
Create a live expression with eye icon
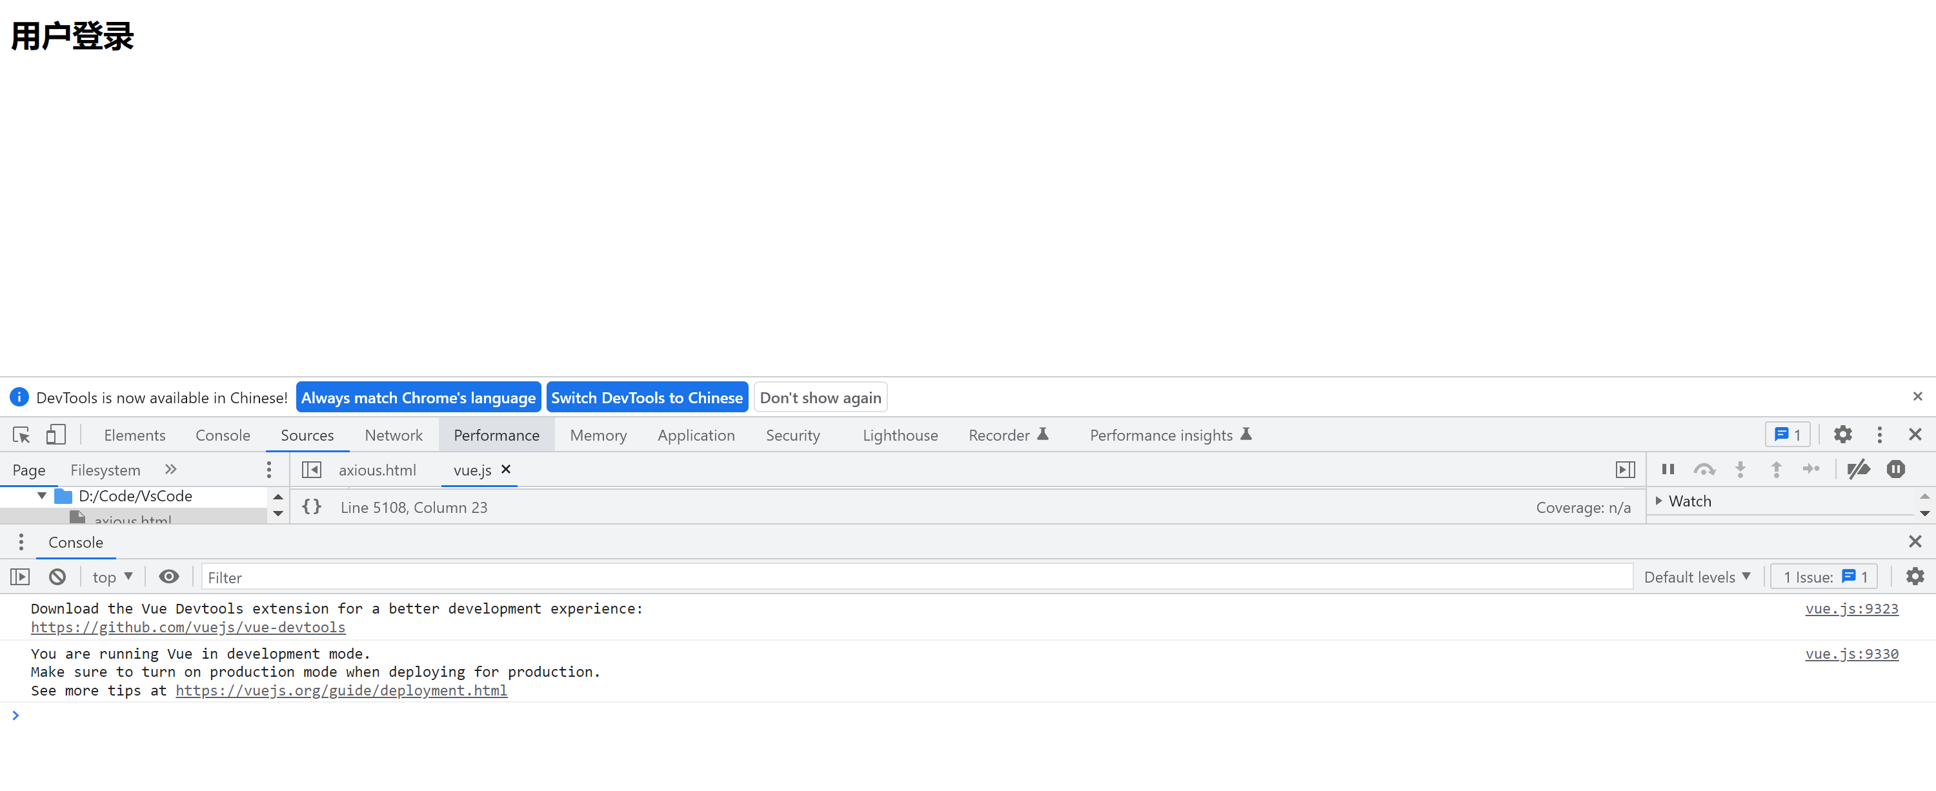coord(169,576)
